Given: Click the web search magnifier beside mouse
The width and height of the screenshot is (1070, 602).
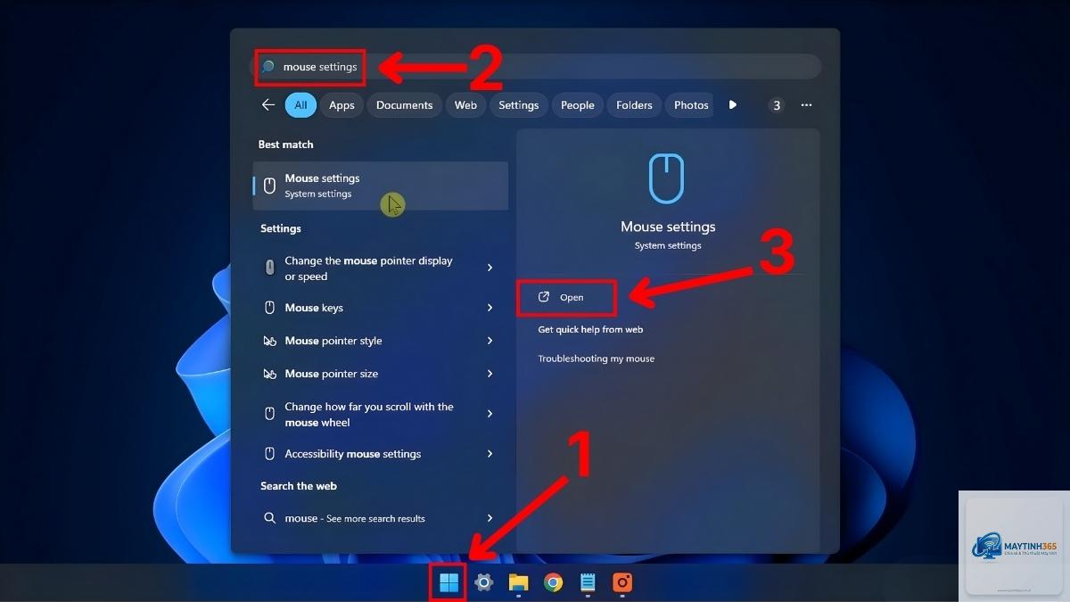Looking at the screenshot, I should [x=269, y=518].
